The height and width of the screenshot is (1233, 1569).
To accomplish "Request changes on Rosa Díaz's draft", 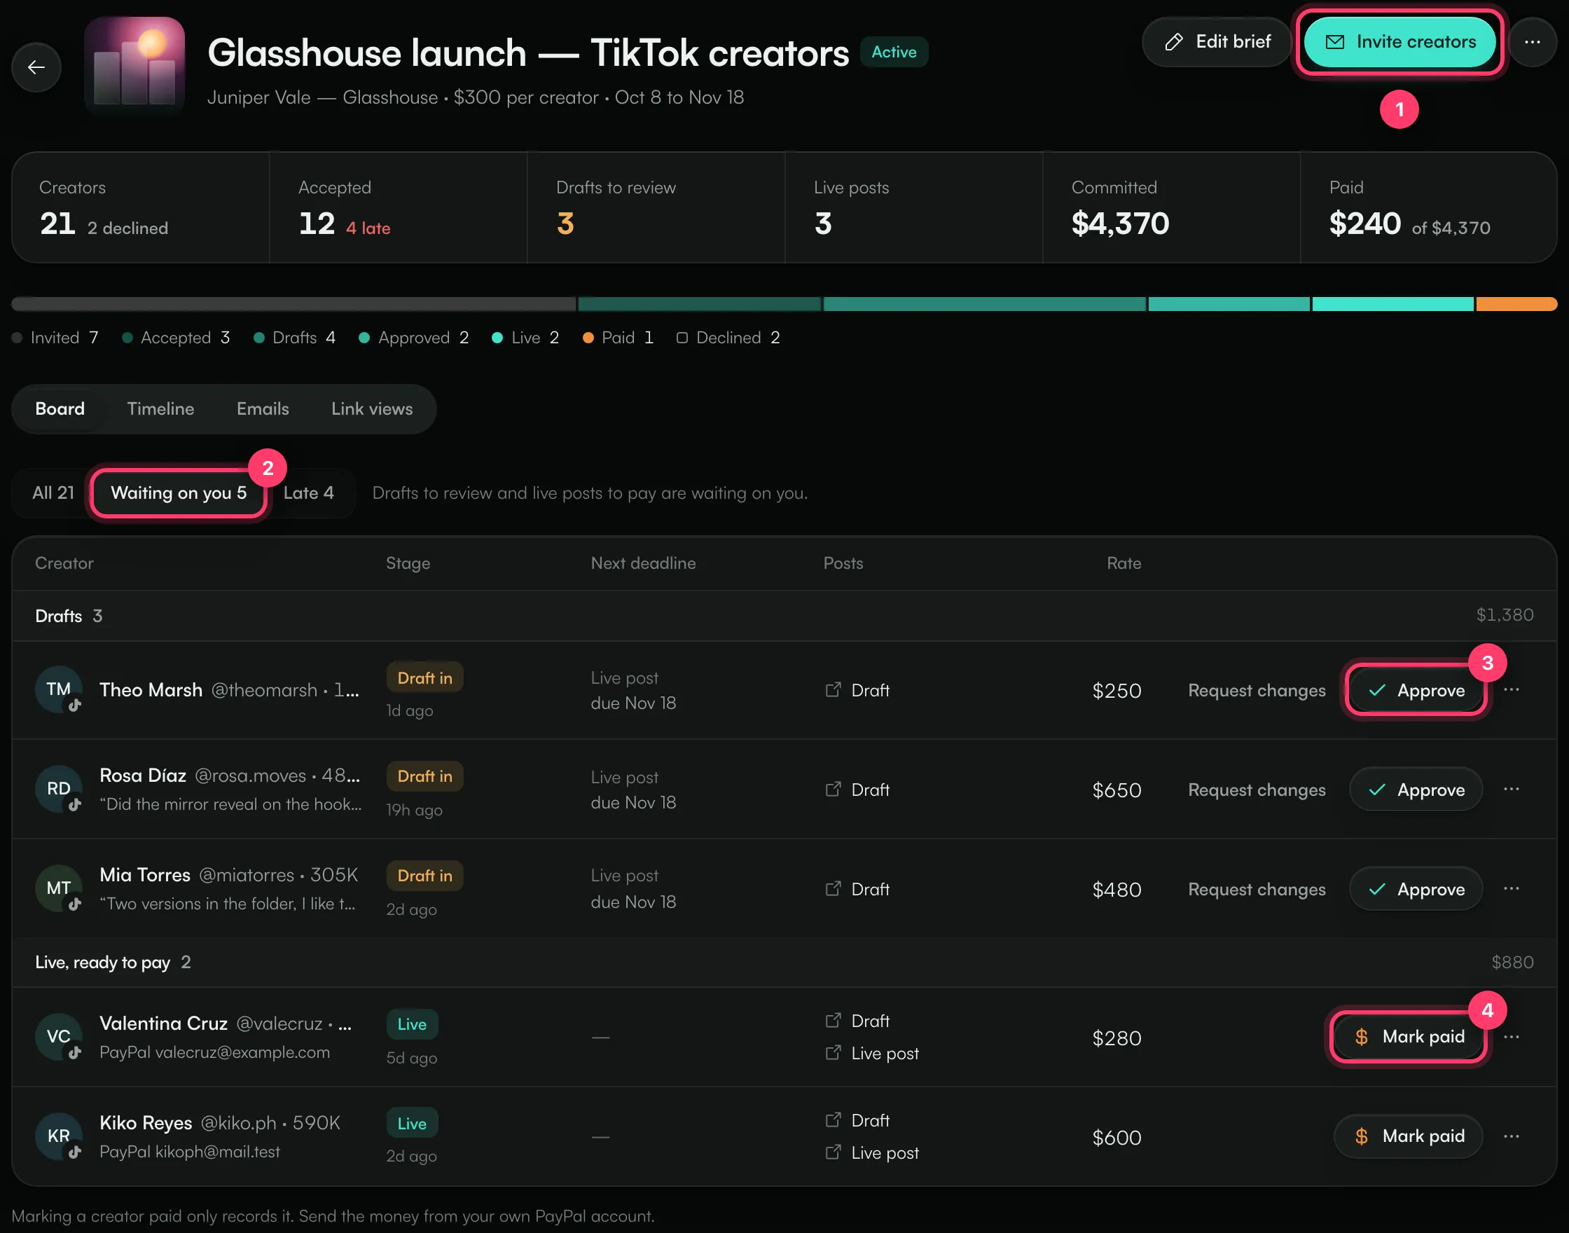I will click(x=1257, y=790).
